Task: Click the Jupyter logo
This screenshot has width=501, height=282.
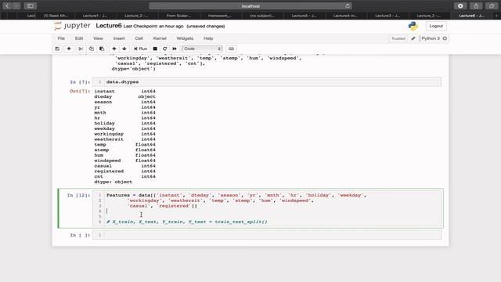Action: click(72, 26)
